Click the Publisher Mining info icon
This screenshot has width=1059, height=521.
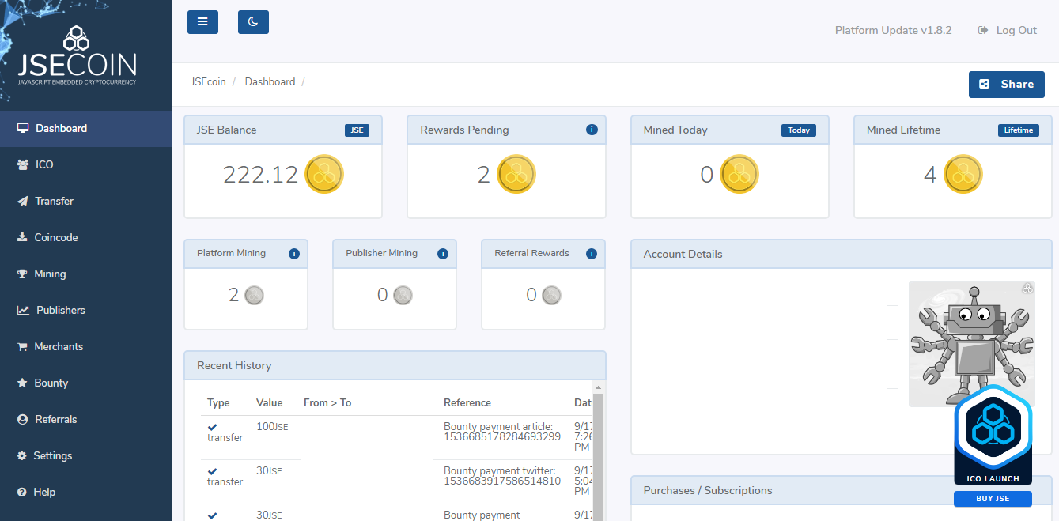[x=443, y=254]
